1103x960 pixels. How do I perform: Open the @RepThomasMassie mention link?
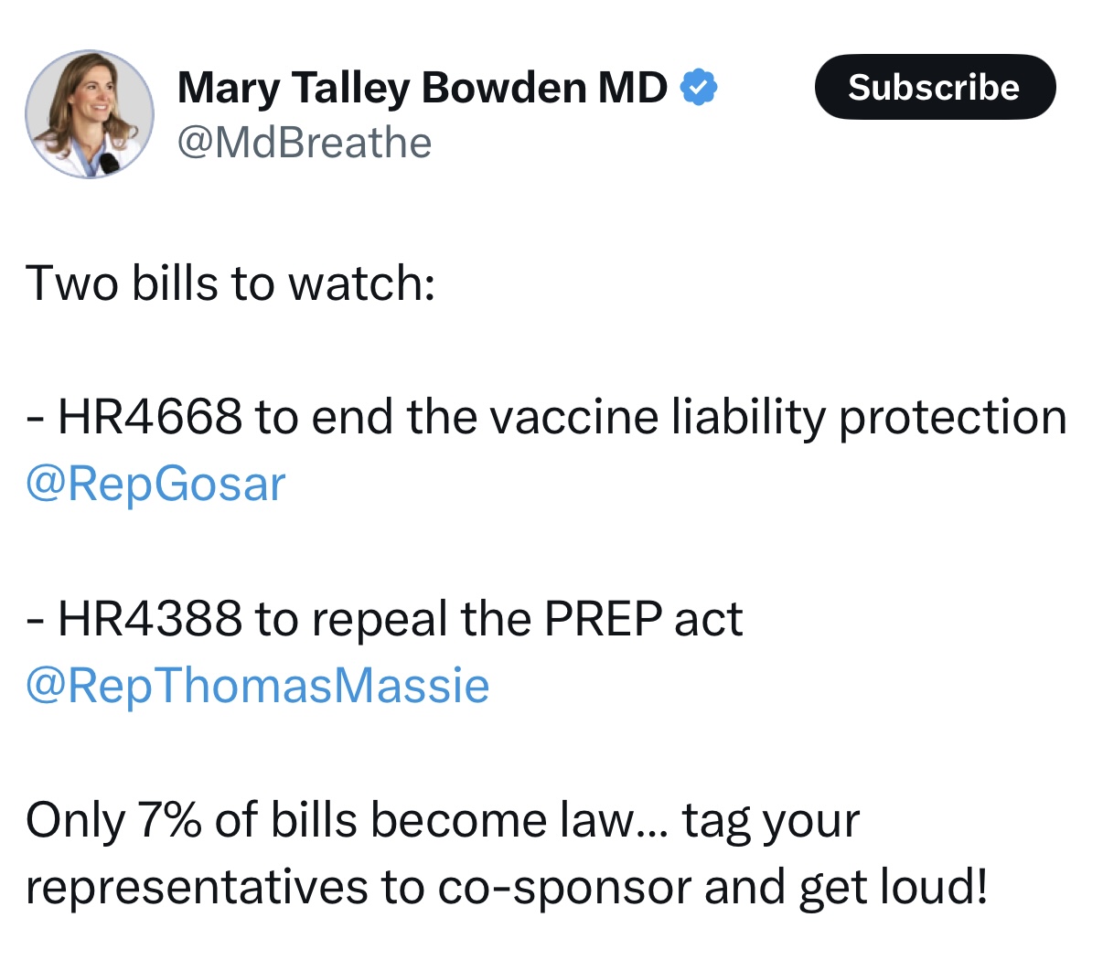tap(257, 686)
